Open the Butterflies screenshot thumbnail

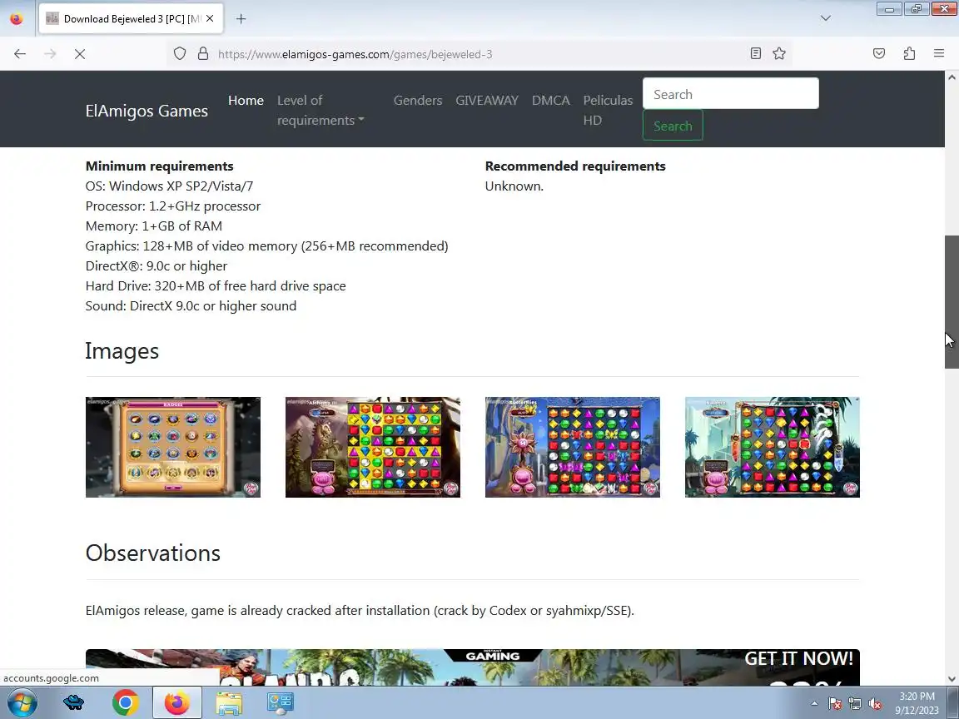point(573,447)
